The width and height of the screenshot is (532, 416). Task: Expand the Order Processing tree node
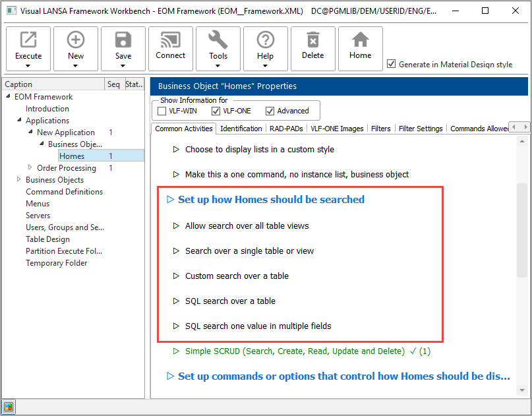tap(30, 167)
